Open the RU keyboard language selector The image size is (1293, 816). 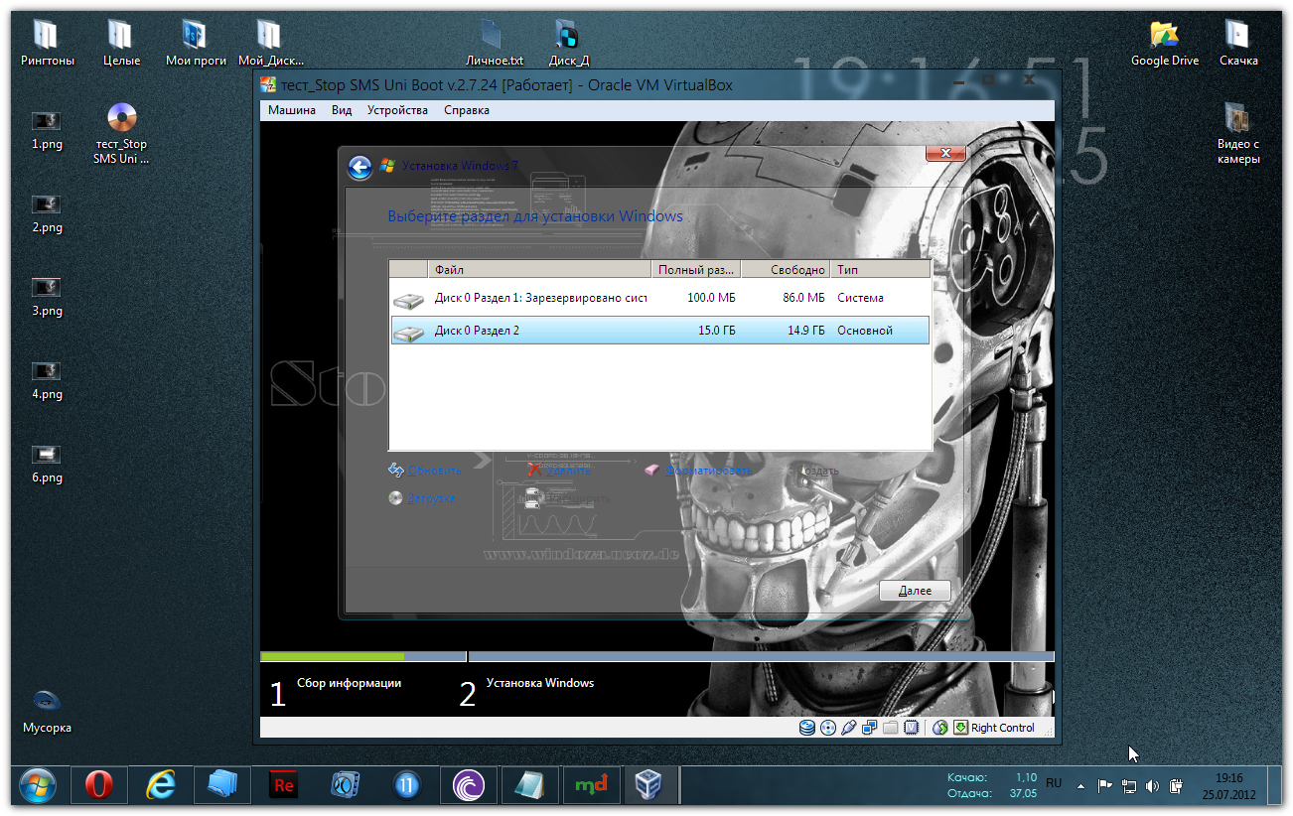coord(1054,783)
